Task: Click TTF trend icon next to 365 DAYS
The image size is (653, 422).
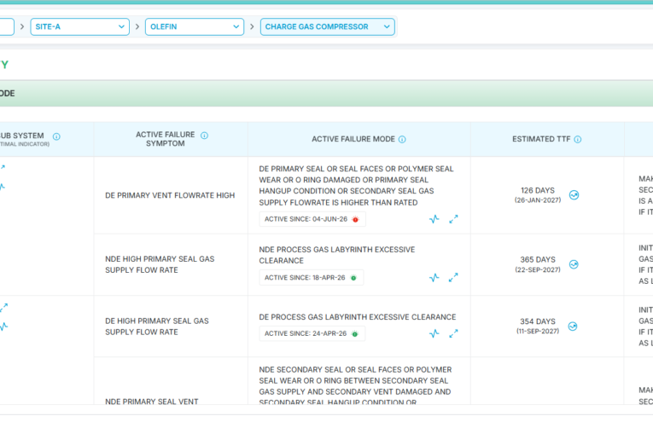Action: coord(574,264)
